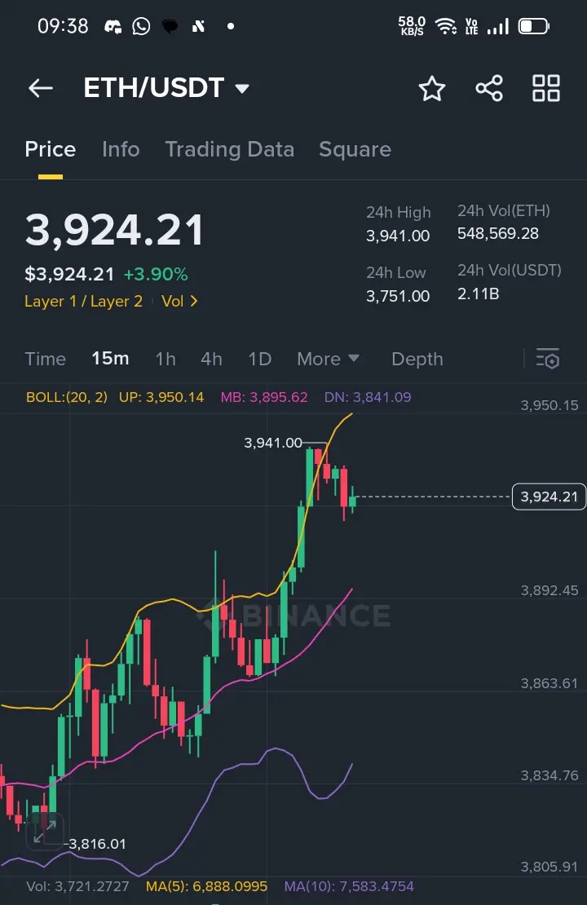Select the 15m interval
Screen dimensions: 587x905
coord(110,359)
